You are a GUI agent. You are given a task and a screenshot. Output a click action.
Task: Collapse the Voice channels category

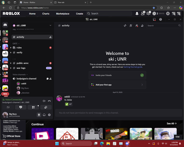pyautogui.click(x=20, y=75)
